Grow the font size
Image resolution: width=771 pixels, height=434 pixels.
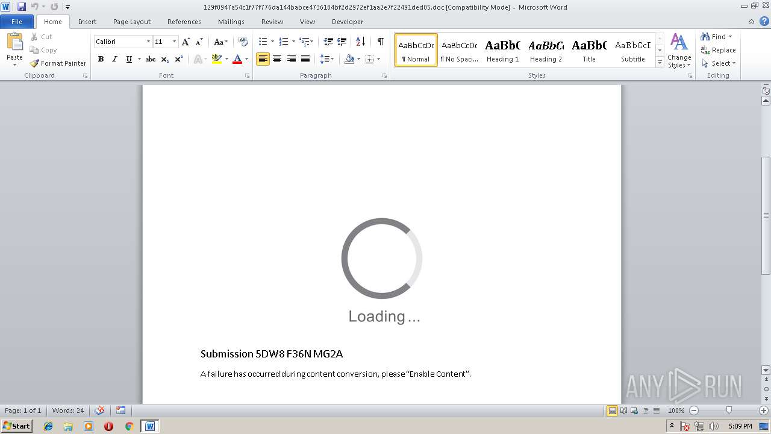point(186,42)
